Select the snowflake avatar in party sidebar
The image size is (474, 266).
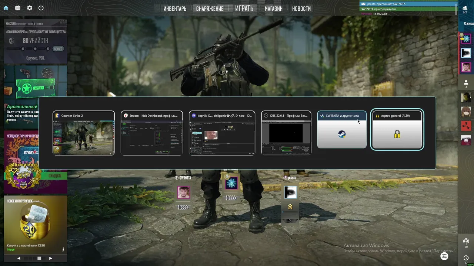point(466,38)
